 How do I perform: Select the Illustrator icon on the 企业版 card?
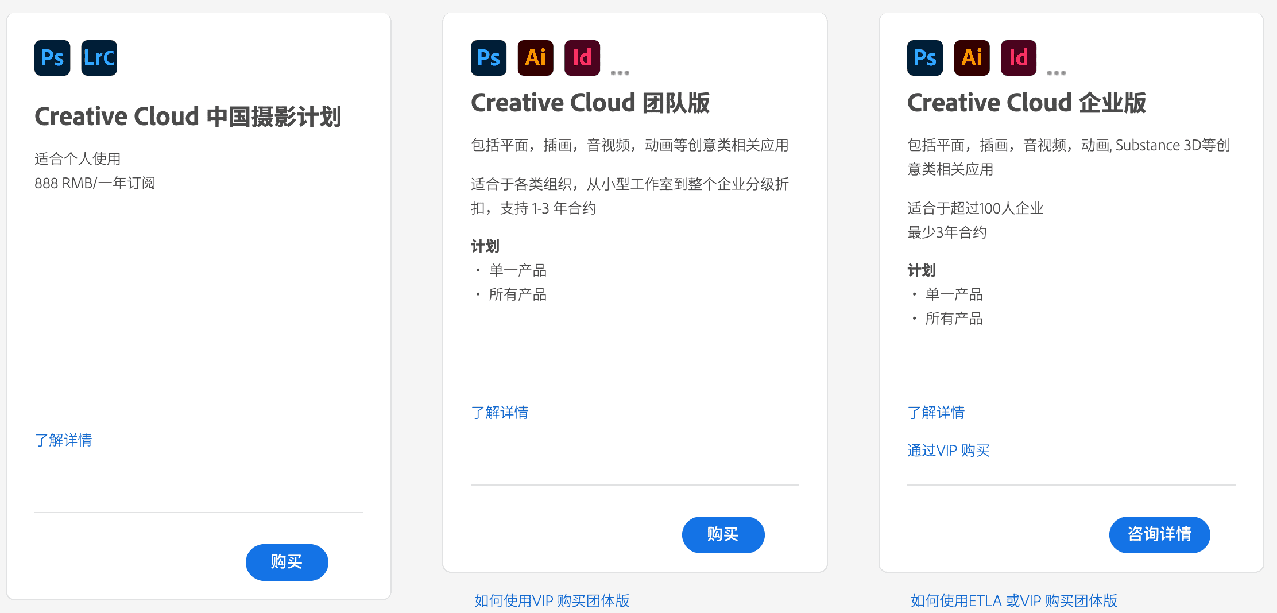(x=971, y=57)
